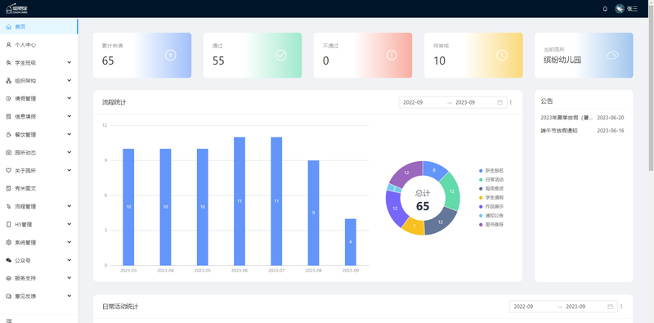
Task: Click the 2022-09 start date in 日常活动统计
Action: point(523,307)
